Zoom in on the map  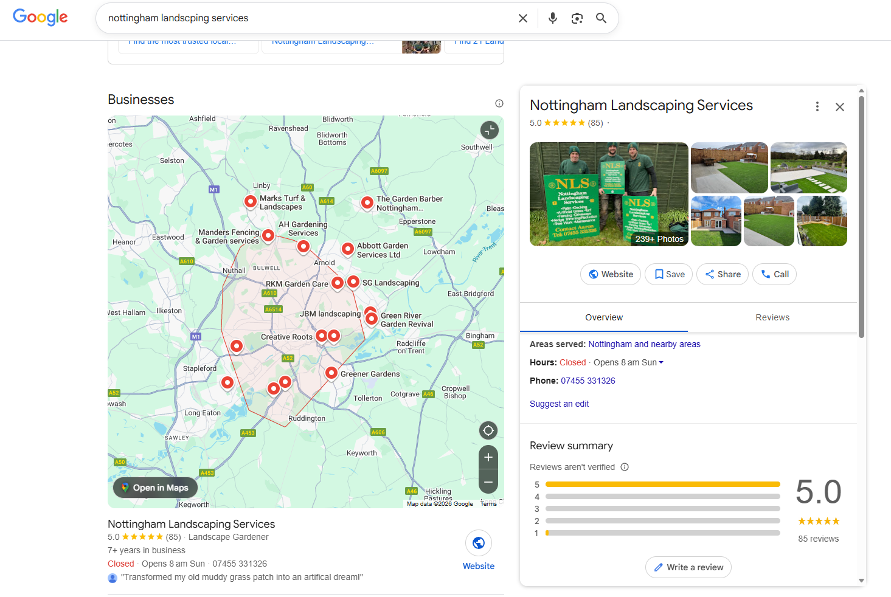(488, 457)
